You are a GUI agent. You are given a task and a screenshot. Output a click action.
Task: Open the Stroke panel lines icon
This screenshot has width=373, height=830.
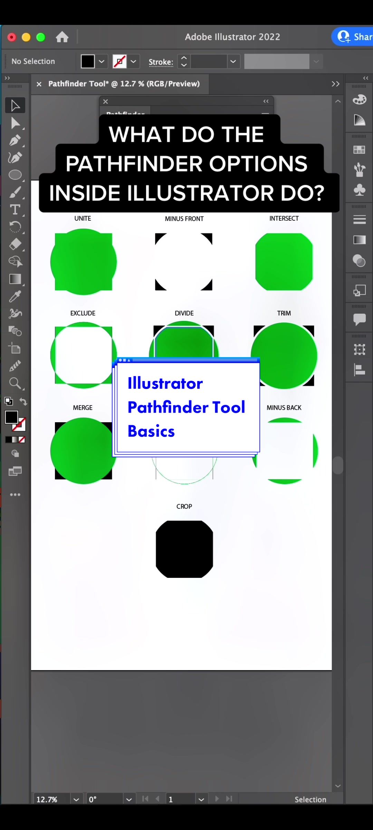point(360,220)
